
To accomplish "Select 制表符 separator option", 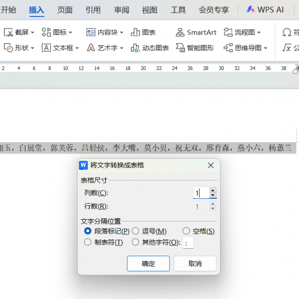I will (88, 242).
